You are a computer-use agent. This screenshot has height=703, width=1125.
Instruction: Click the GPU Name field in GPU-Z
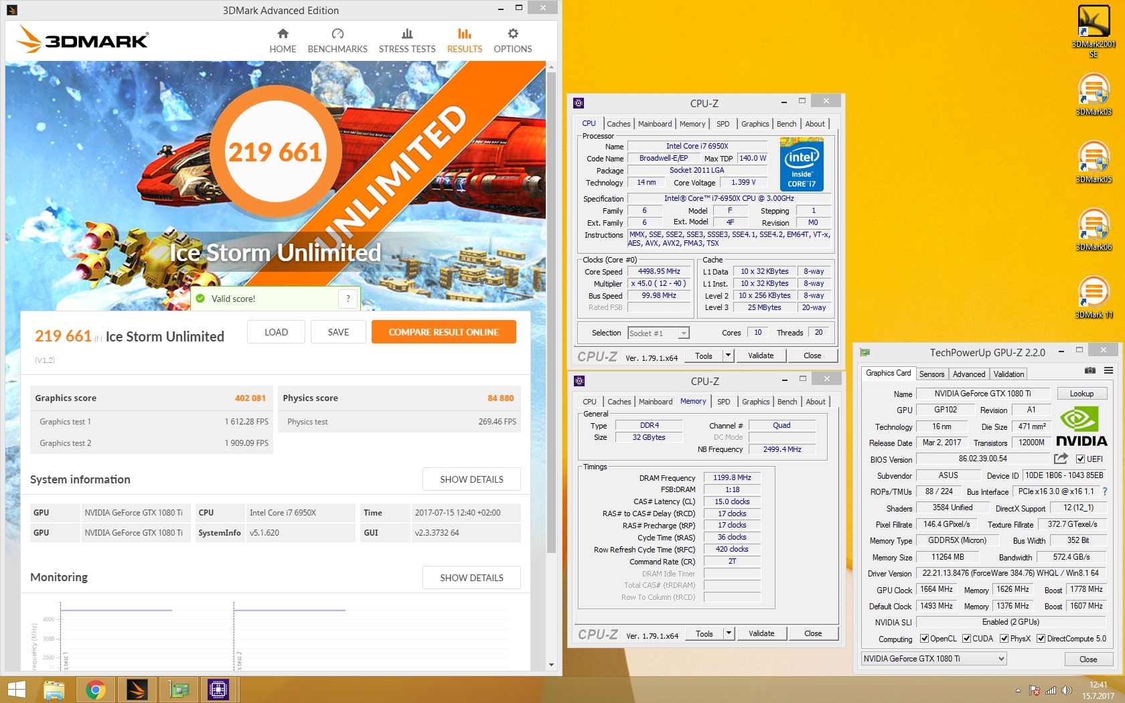pos(983,394)
